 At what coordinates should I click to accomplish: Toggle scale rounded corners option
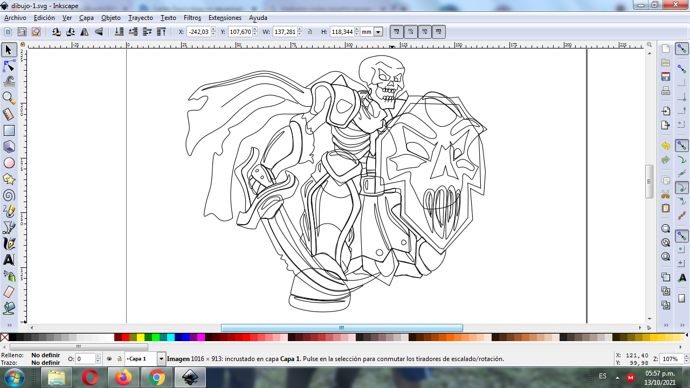(x=411, y=32)
